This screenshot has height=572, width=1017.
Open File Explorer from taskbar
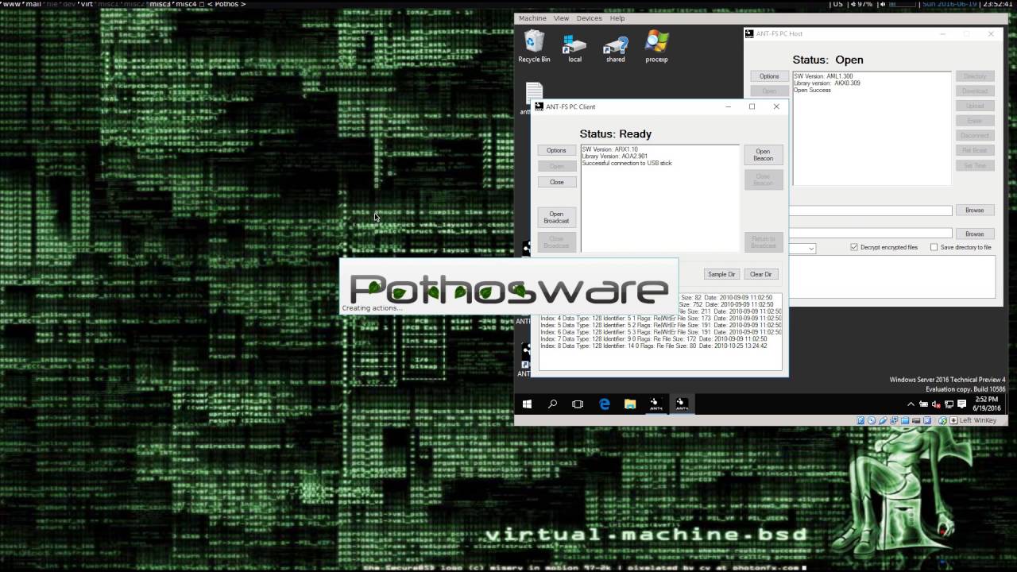[x=630, y=404]
